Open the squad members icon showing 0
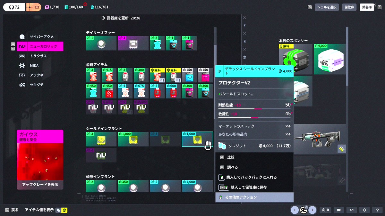Screen dimensions: 385x216 tap(326, 210)
